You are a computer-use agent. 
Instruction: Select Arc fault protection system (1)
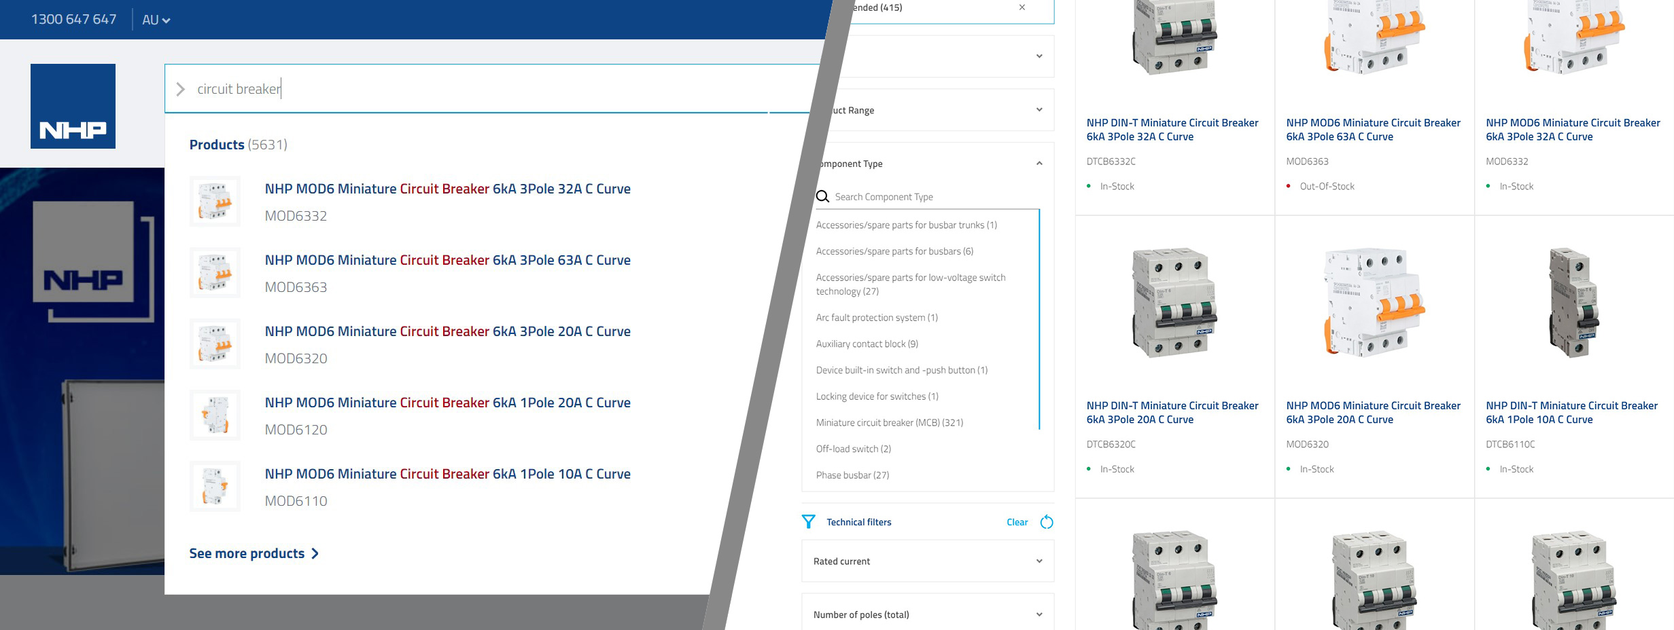pyautogui.click(x=877, y=318)
